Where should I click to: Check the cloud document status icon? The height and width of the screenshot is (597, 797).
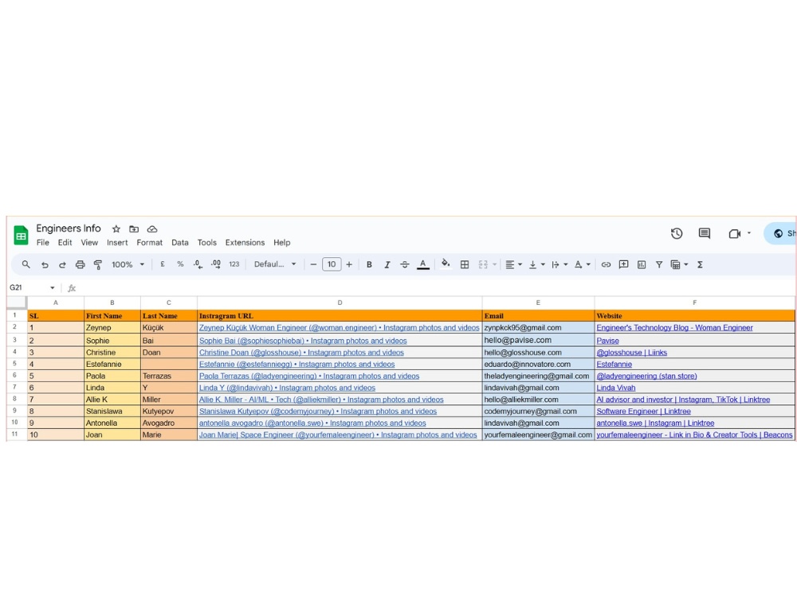tap(152, 229)
